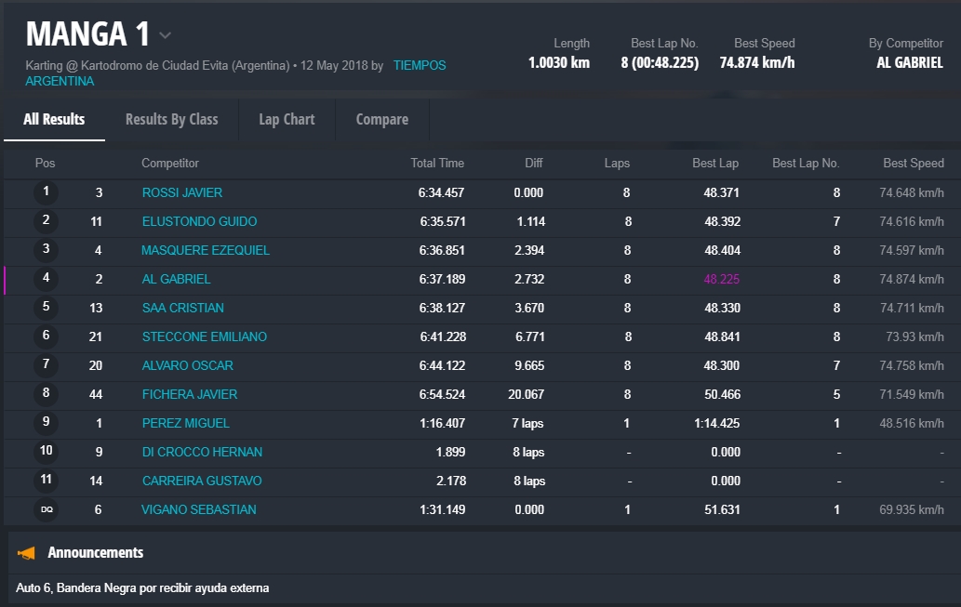Select VIGANO SEBASTIAN competitor name

(198, 509)
